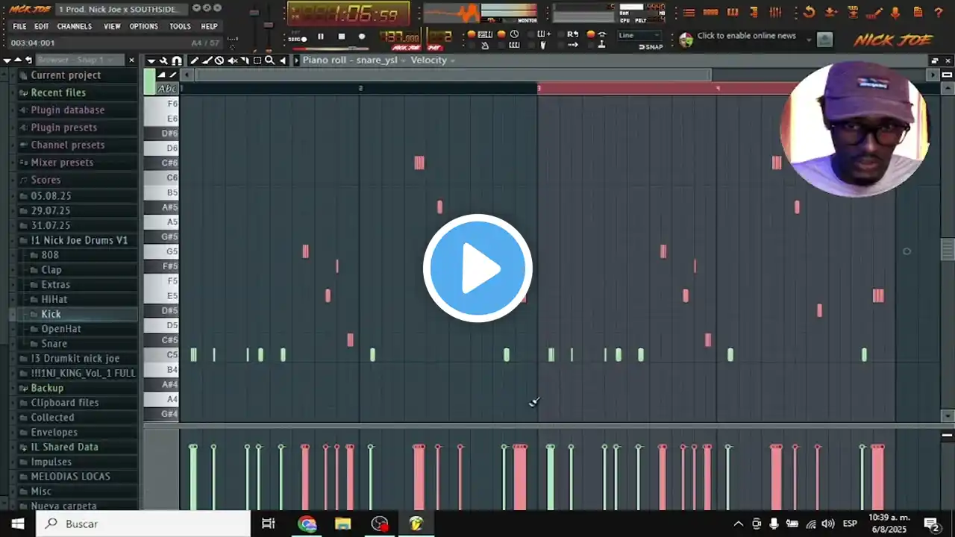This screenshot has height=537, width=955.
Task: Click the Buscar taskbar search box
Action: click(x=143, y=524)
